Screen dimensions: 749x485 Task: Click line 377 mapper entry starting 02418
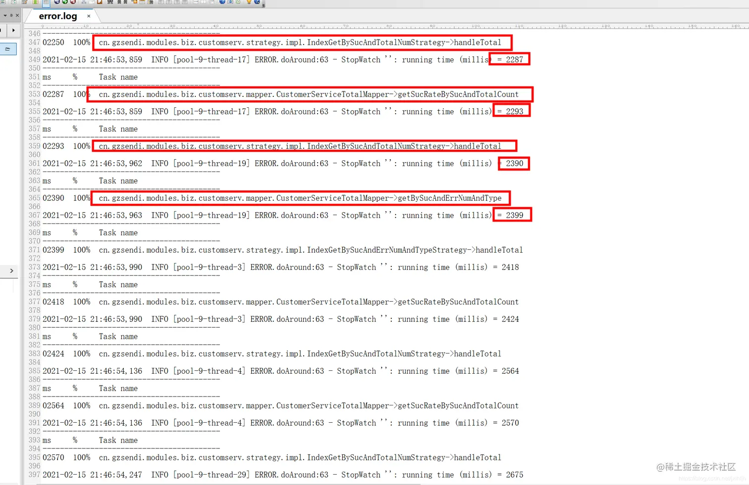[x=280, y=302]
